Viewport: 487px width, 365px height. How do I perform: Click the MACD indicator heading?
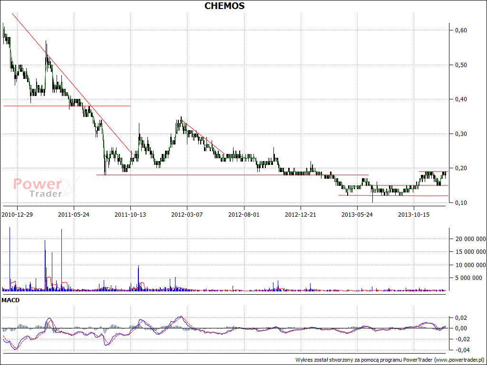click(x=10, y=300)
